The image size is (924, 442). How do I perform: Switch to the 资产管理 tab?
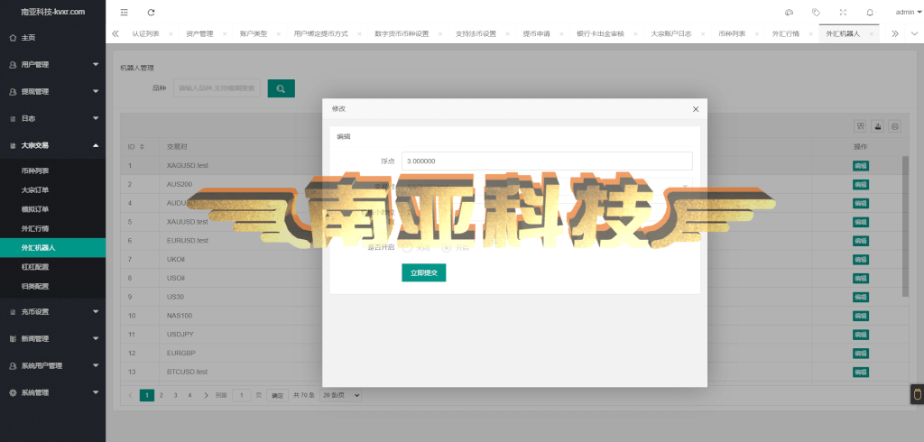[199, 33]
